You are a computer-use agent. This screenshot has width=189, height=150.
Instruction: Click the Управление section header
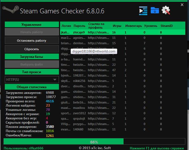32,24
